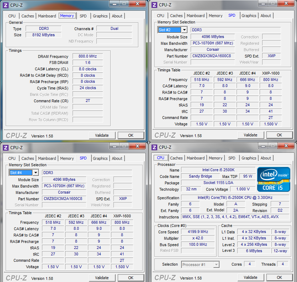The image size is (297, 282).
Task: Click the Socket 1155 LGA package value
Action: tap(218, 183)
